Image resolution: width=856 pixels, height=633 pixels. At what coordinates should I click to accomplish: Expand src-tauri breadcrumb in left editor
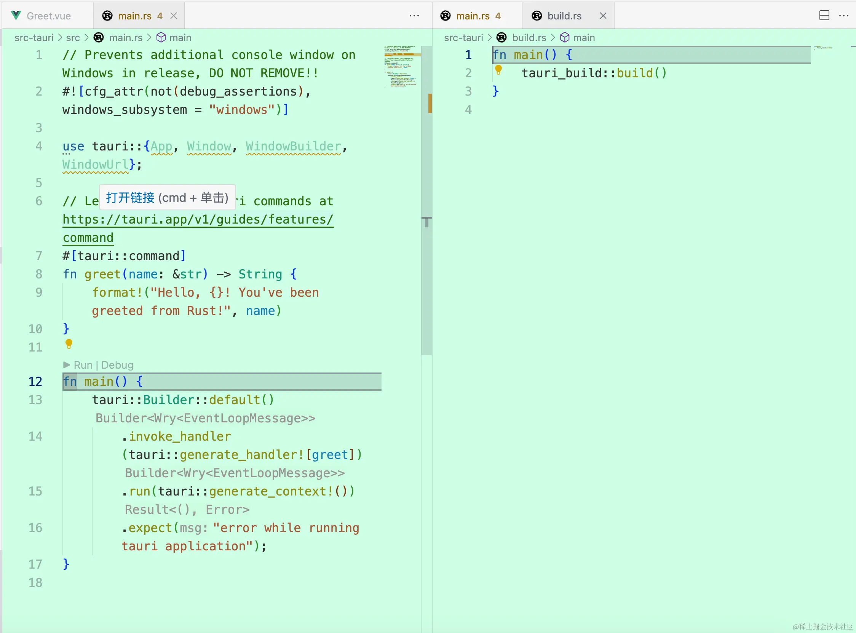pyautogui.click(x=34, y=38)
